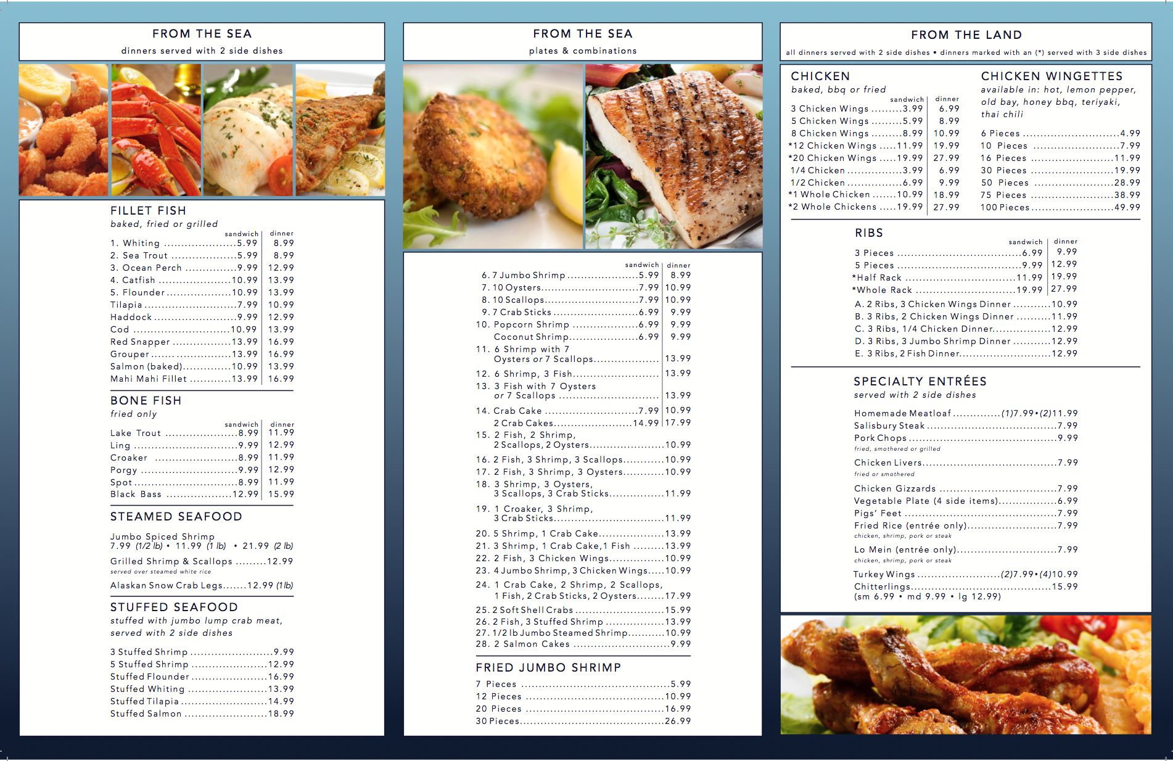The height and width of the screenshot is (761, 1173).
Task: Click the From The Land header
Action: (x=966, y=35)
